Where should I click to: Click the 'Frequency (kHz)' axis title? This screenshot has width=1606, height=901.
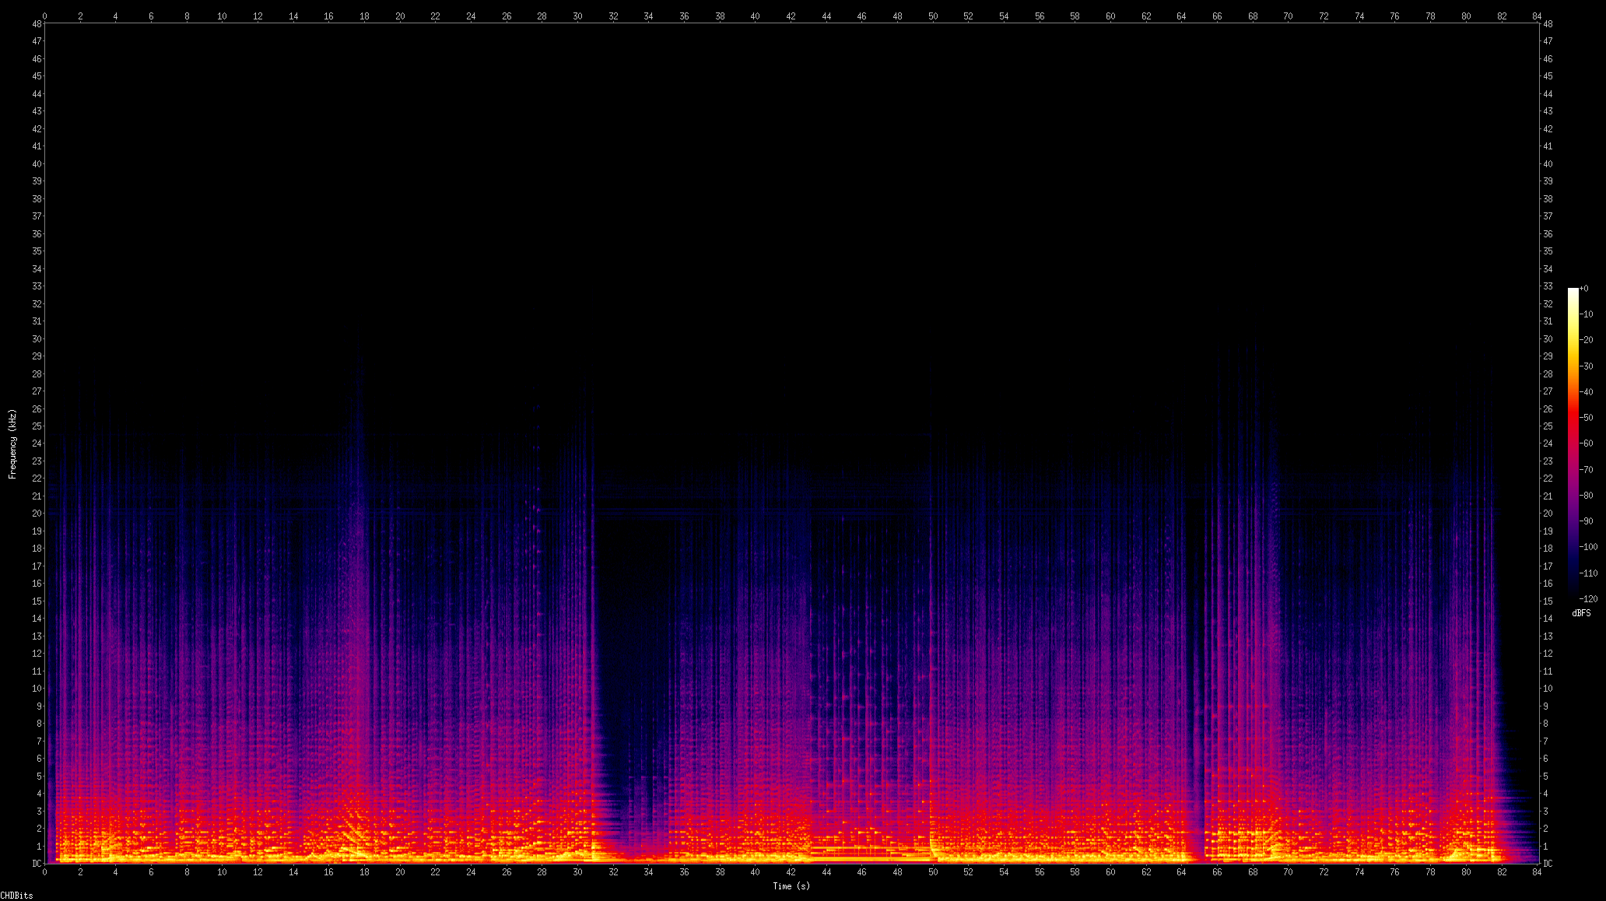12,443
